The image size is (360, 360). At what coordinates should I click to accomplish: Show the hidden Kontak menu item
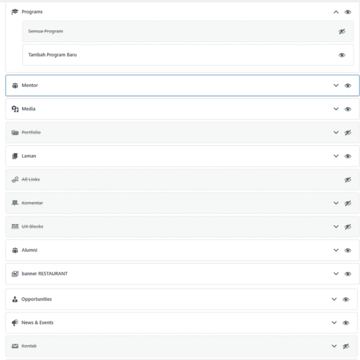coord(346,346)
